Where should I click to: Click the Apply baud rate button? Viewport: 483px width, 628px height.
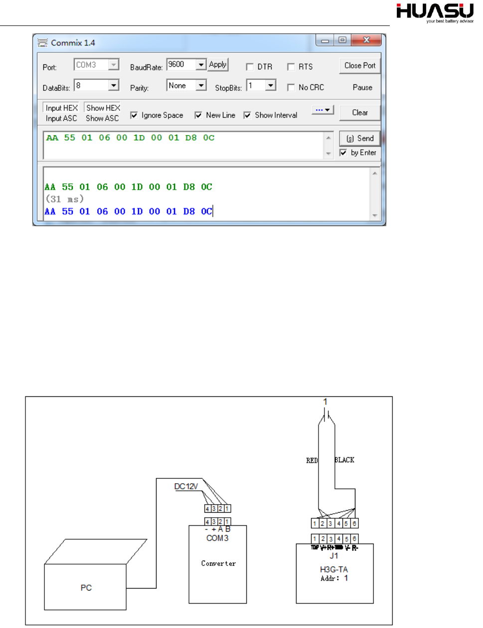coord(218,64)
